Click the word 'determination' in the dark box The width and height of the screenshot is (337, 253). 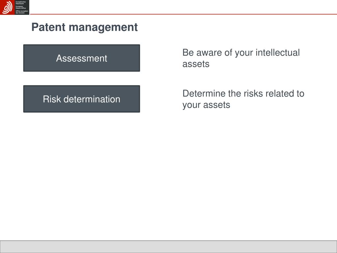(x=92, y=99)
